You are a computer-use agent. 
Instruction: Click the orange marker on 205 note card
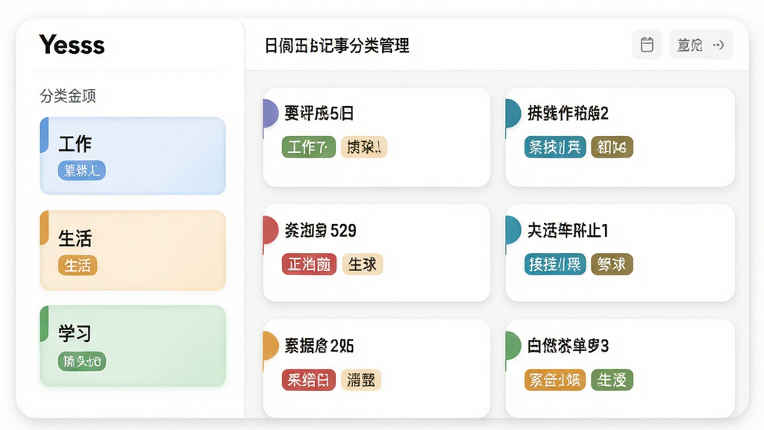coord(270,345)
